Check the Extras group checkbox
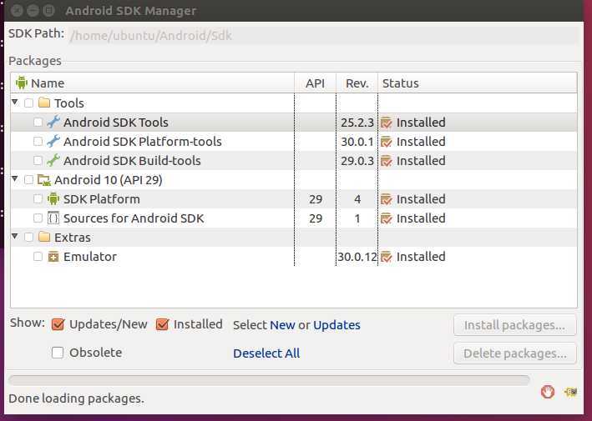592x421 pixels. [x=28, y=237]
